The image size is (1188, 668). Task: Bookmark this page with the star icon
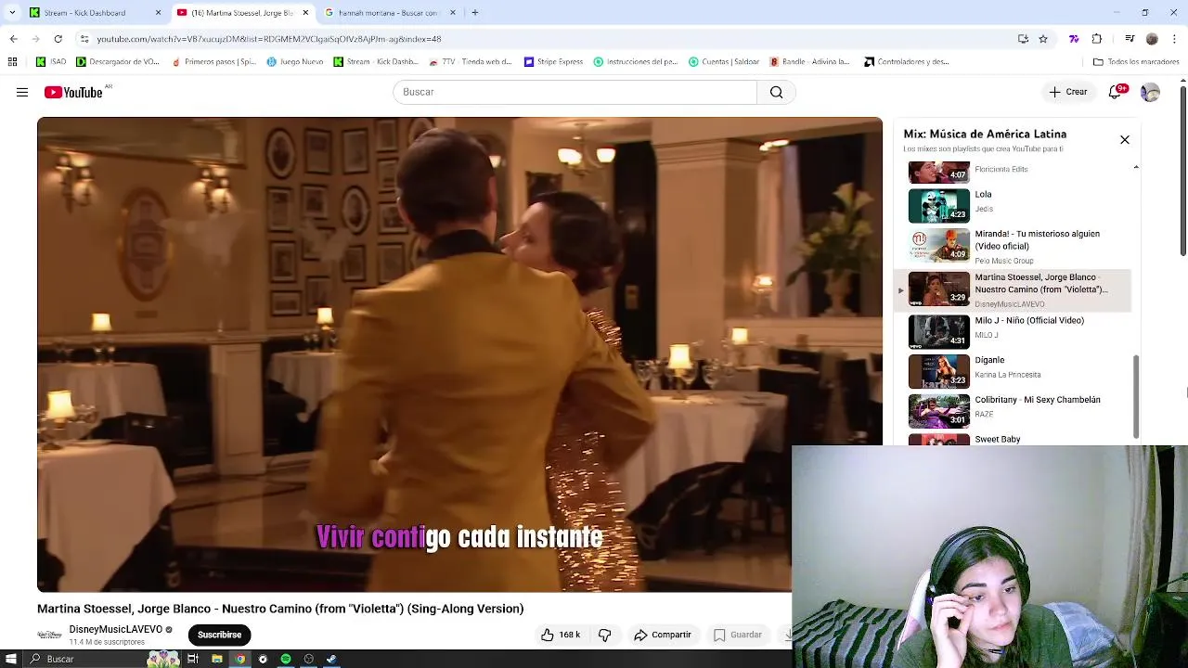pyautogui.click(x=1043, y=39)
